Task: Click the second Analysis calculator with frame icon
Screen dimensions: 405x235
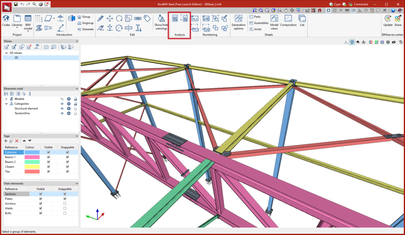Action: (184, 18)
